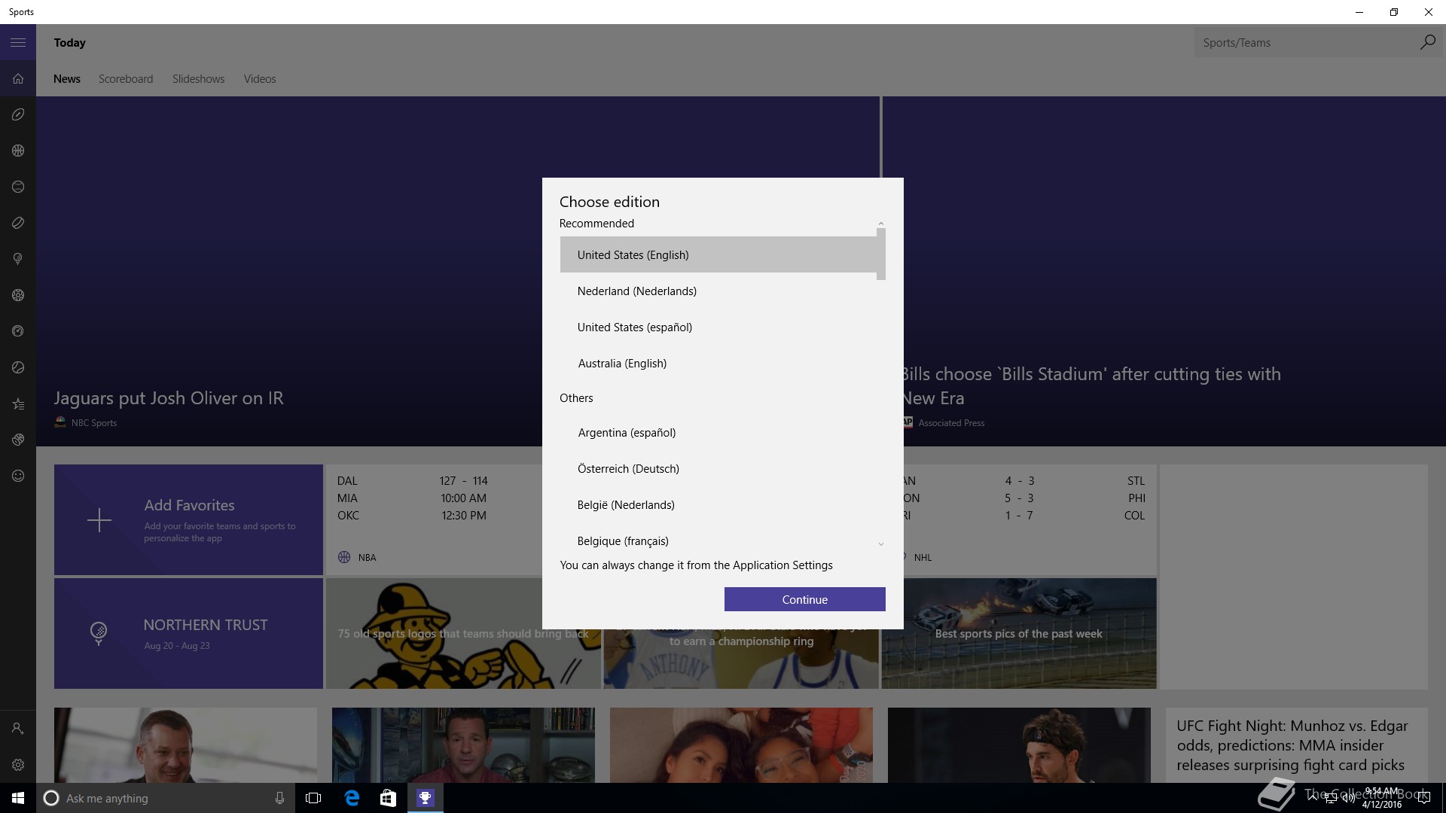Select Argentina (español) edition
This screenshot has width=1446, height=813.
pyautogui.click(x=718, y=432)
